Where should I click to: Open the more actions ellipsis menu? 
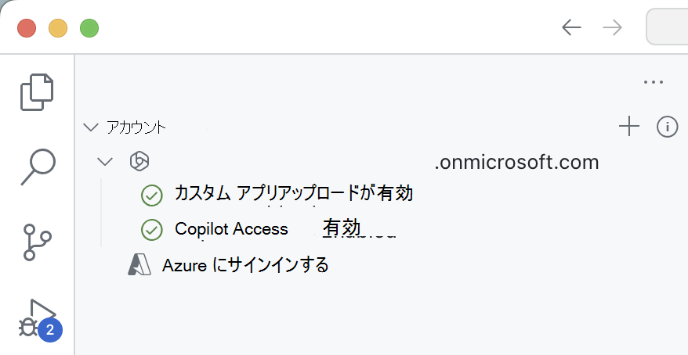(653, 81)
